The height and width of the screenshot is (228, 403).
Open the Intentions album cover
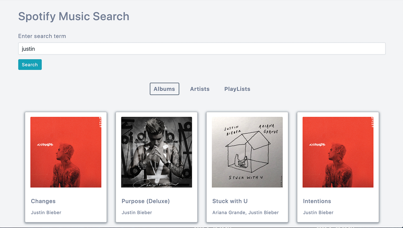[338, 152]
